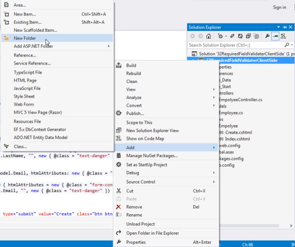Select the Empolyee views folder
The width and height of the screenshot is (295, 247).
[x=228, y=126]
